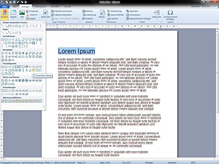This screenshot has height=164, width=219.
Task: Click the Write FX icon
Action: coord(28,15)
